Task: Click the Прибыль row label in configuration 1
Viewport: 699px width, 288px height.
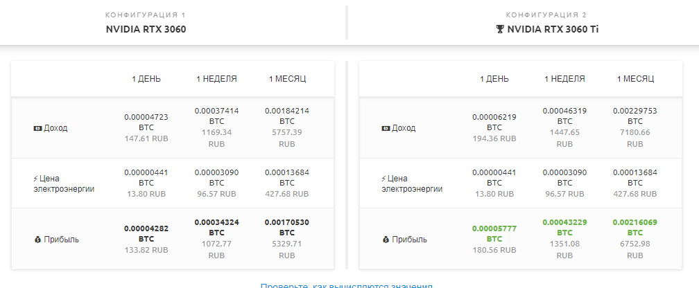Action: coord(62,240)
